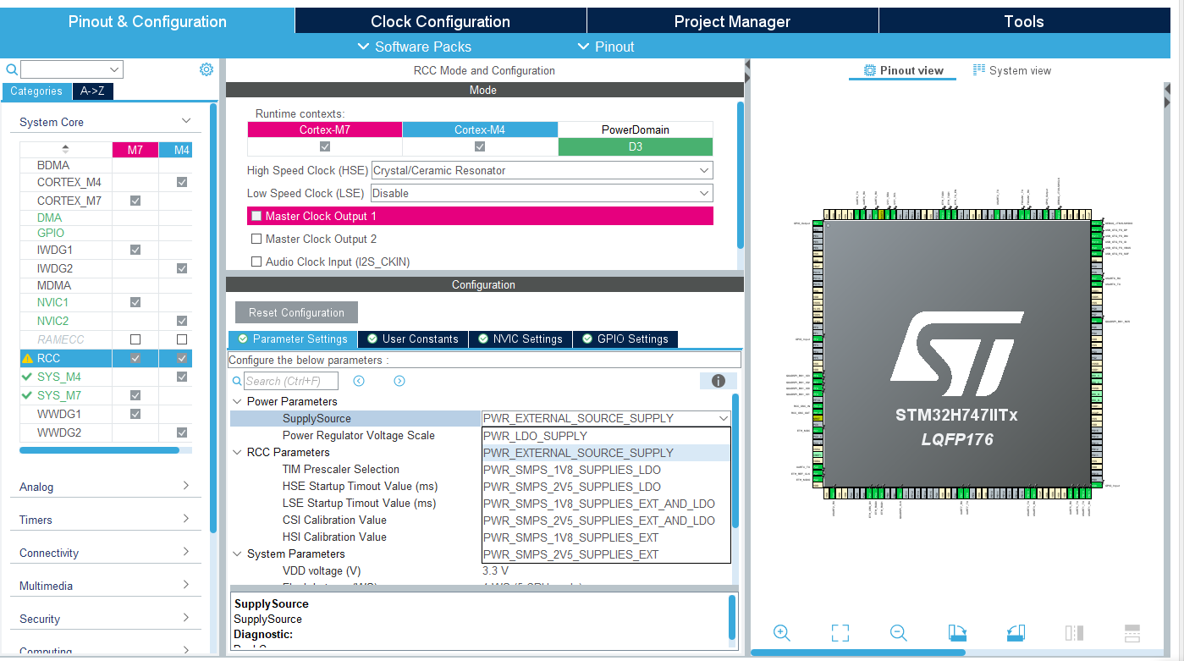Zoom in on the chip pinout
The height and width of the screenshot is (661, 1184).
coord(781,632)
